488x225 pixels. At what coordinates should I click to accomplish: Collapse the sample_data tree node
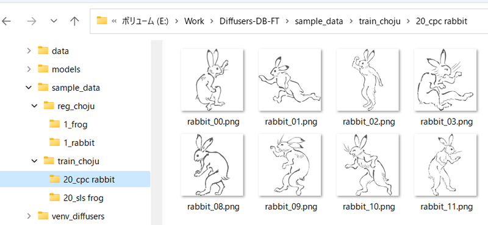[29, 88]
